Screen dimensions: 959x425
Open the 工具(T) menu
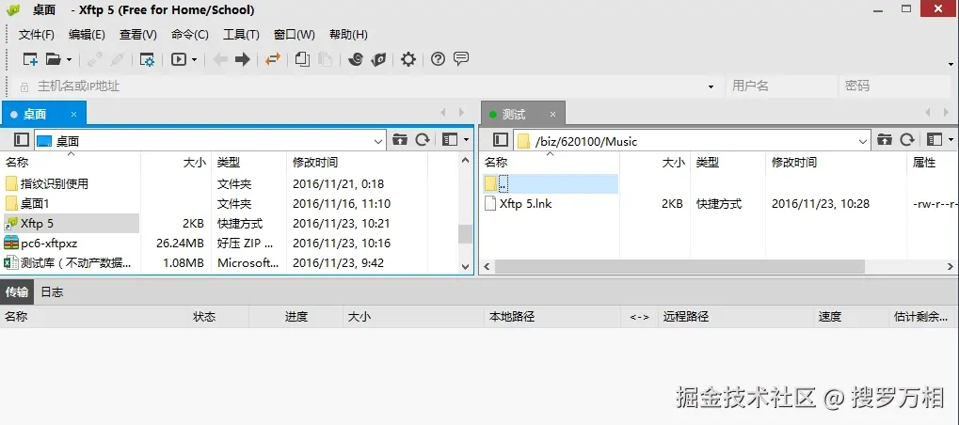coord(241,35)
